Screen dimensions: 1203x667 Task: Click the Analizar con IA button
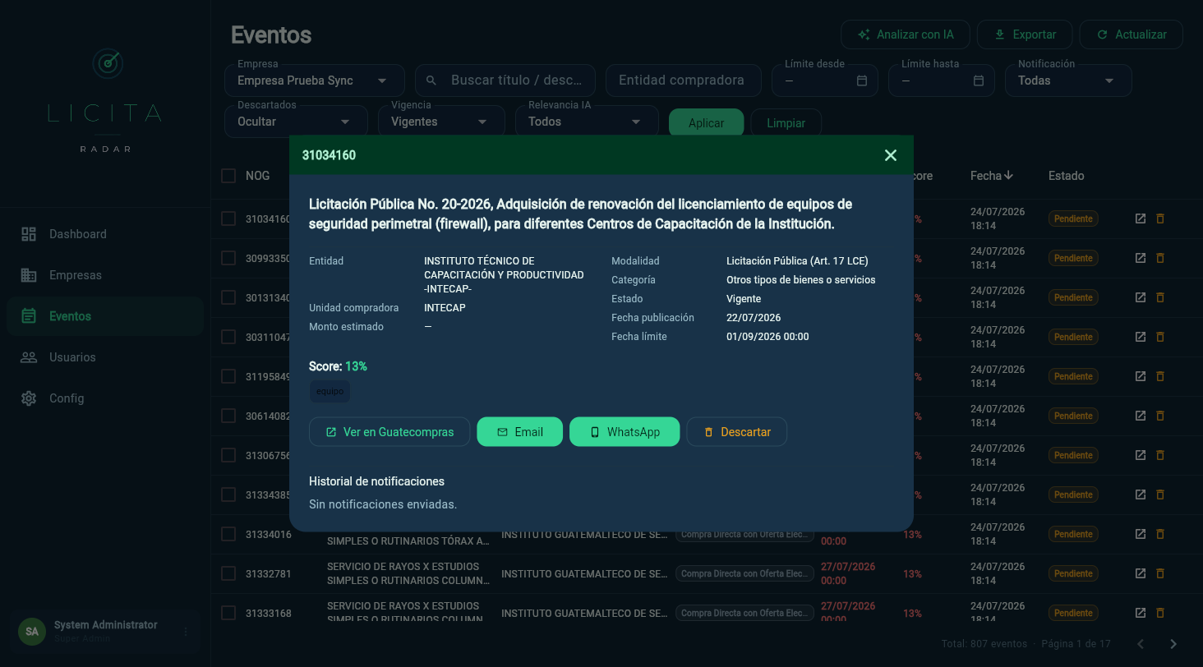coord(906,34)
